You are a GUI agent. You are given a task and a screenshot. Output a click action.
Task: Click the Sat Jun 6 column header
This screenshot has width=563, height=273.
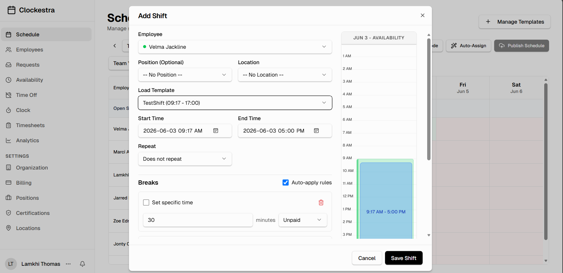tap(516, 88)
